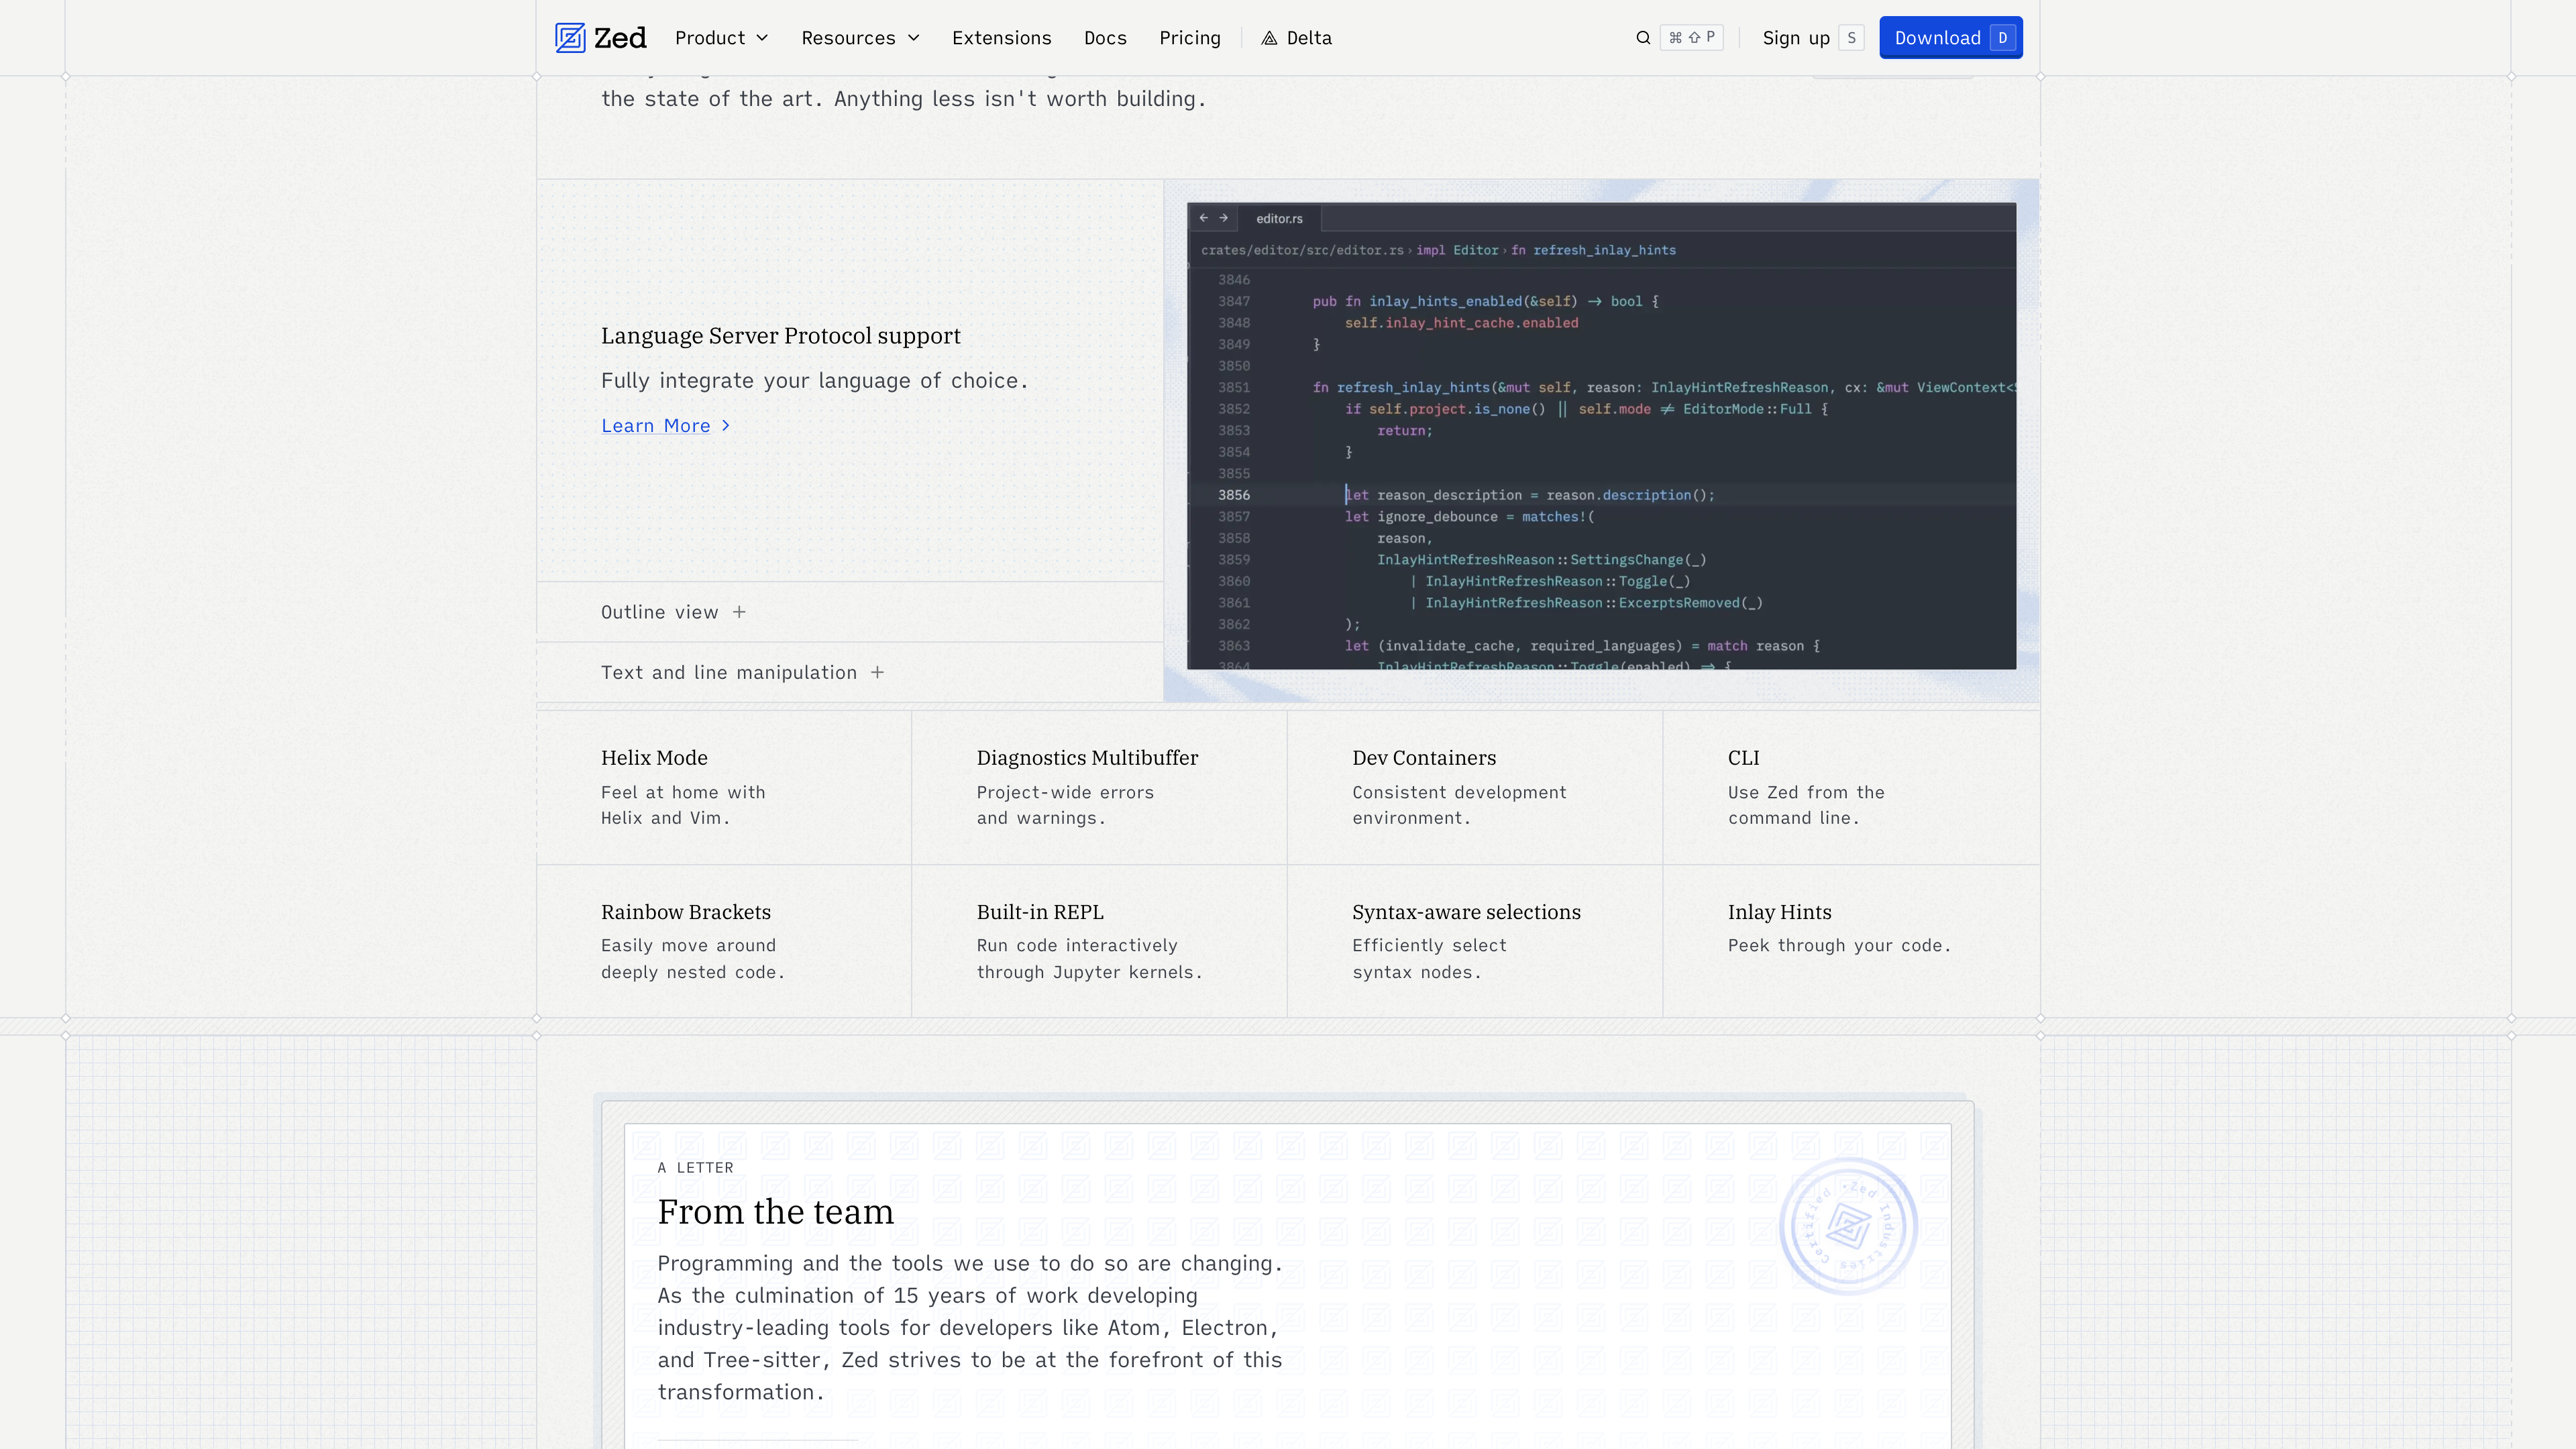This screenshot has height=1449, width=2576.
Task: Click the A LETTER label
Action: (695, 1168)
